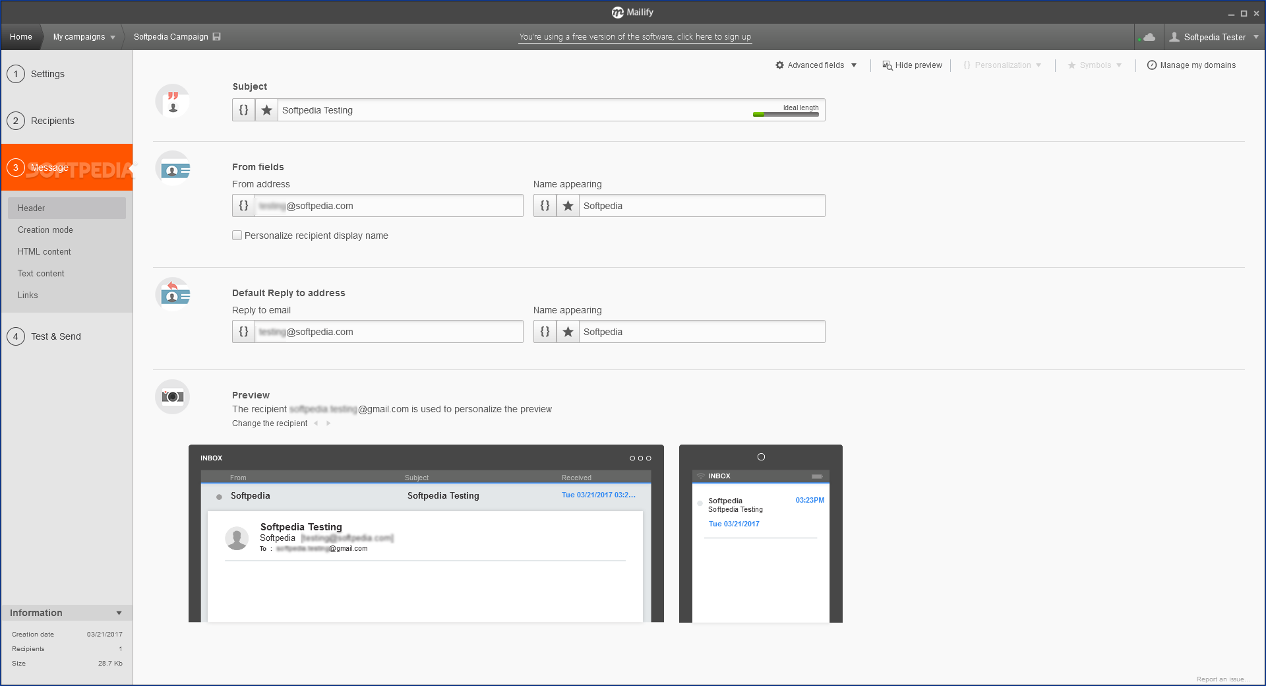Open the Creation mode section
This screenshot has width=1266, height=686.
45,230
